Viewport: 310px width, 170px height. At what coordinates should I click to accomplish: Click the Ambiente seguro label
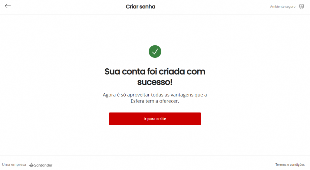coord(283,7)
